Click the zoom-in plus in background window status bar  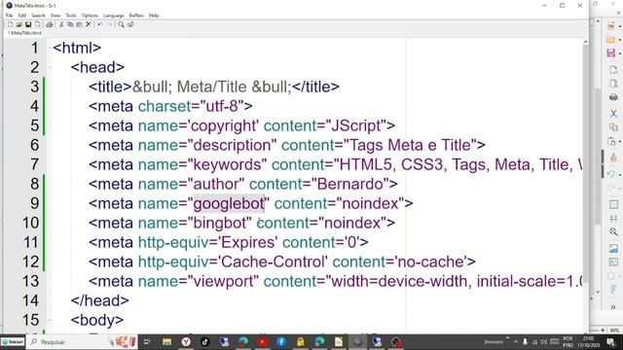click(x=603, y=331)
